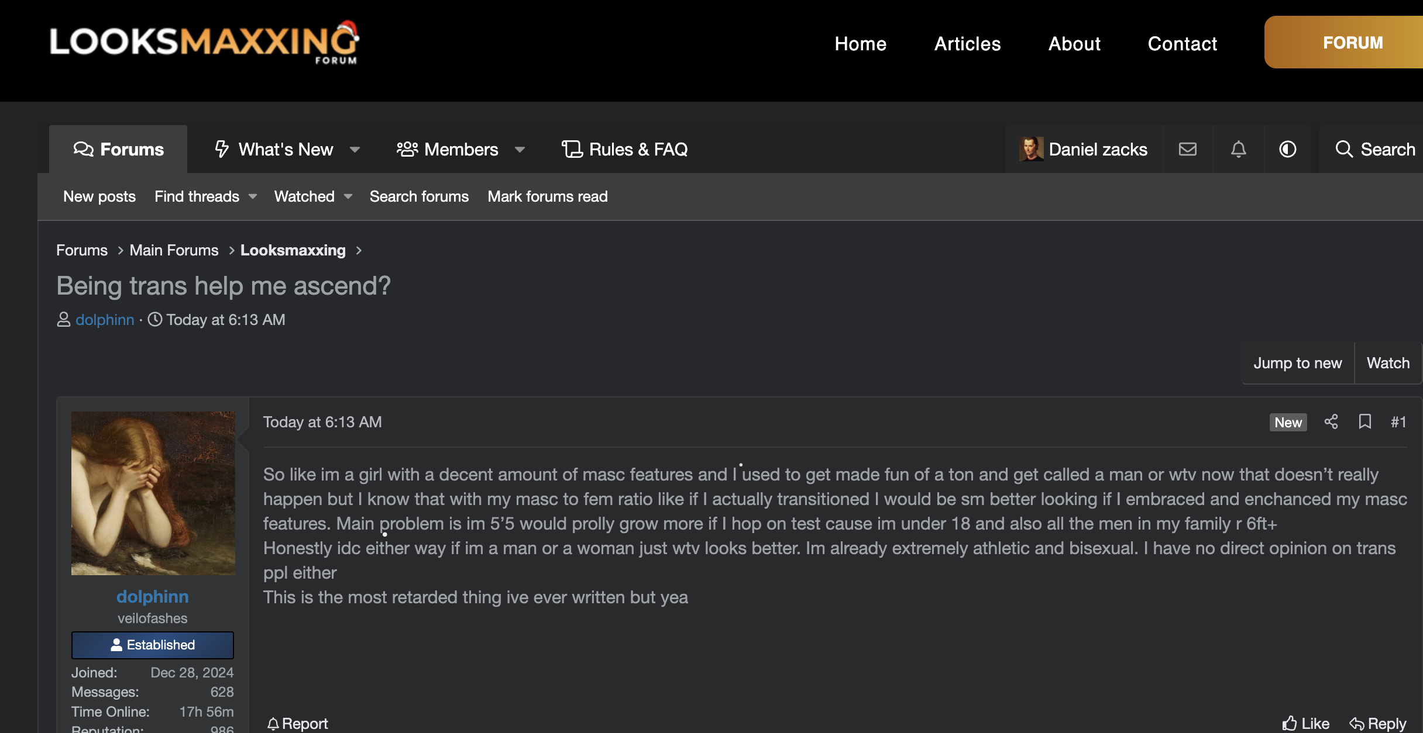Expand the What's New dropdown arrow

point(355,150)
